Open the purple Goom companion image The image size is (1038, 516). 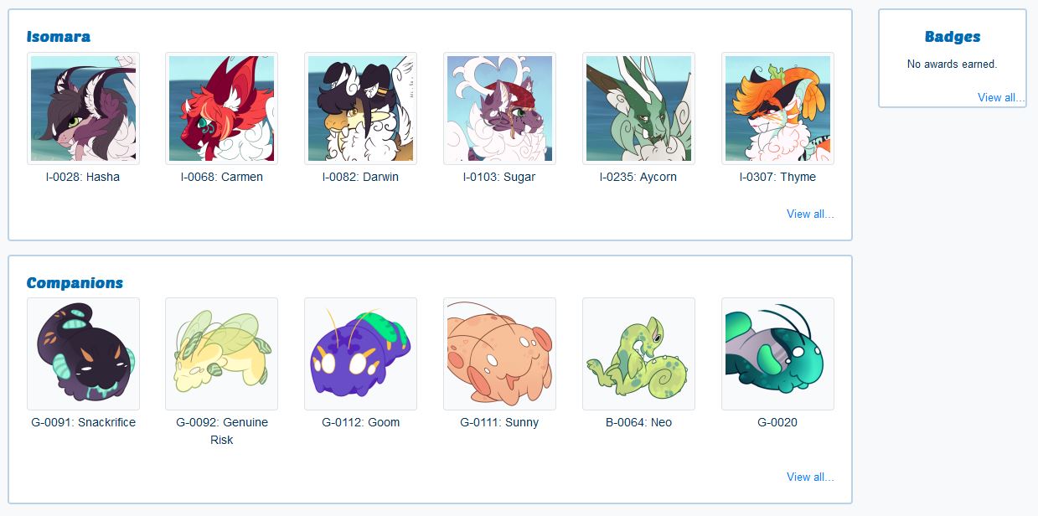(x=360, y=353)
